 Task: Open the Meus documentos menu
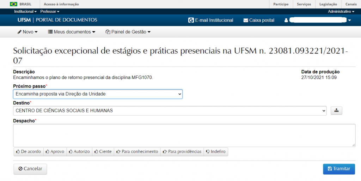click(x=72, y=32)
